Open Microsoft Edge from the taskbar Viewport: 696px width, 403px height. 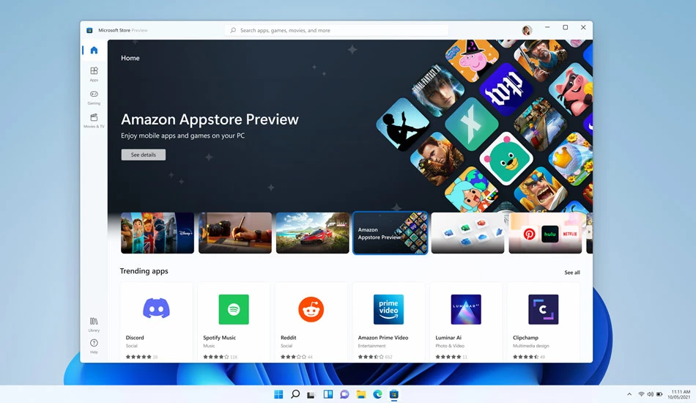(x=378, y=394)
